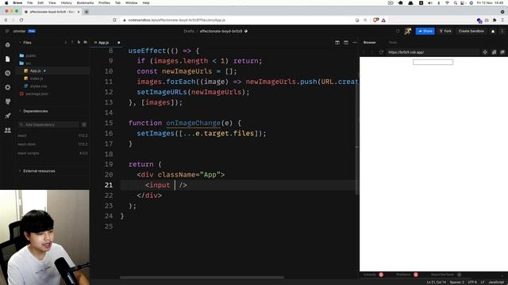The height and width of the screenshot is (285, 508).
Task: Click the onImageChange function name
Action: [193, 123]
